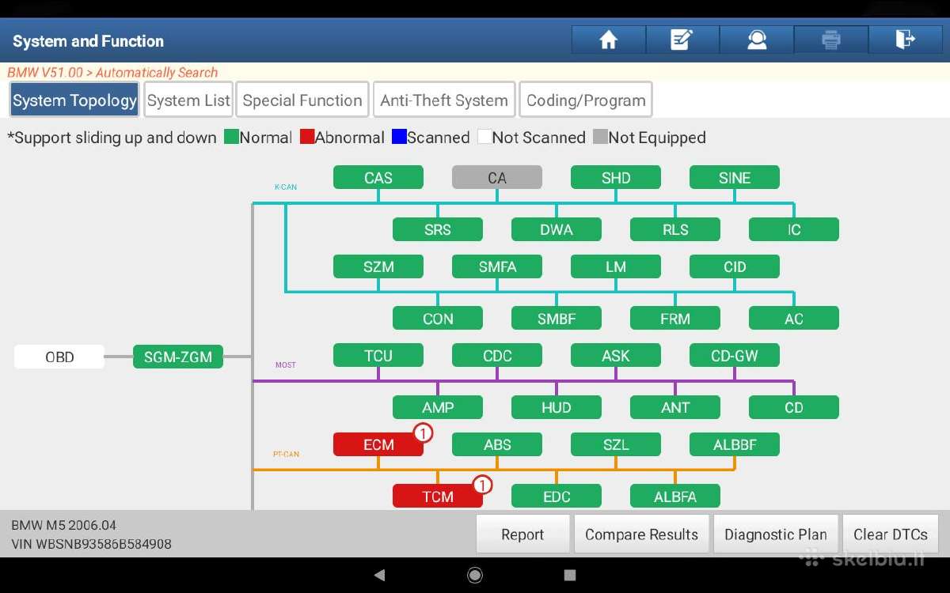The height and width of the screenshot is (593, 950).
Task: Tap the exit/logout icon
Action: pyautogui.click(x=905, y=40)
